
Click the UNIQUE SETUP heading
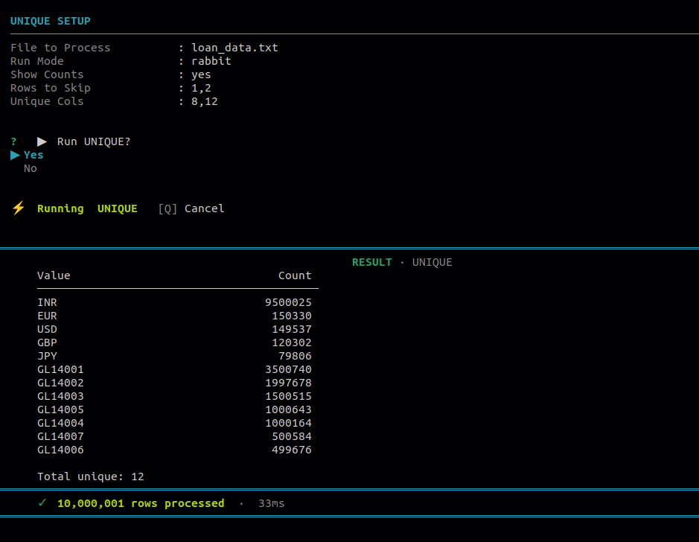51,21
